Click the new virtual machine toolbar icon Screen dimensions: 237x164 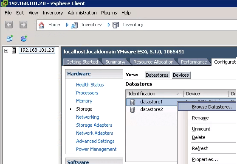[10, 38]
